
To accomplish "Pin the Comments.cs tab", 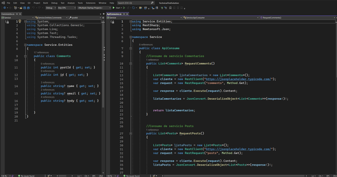I will (x=17, y=14).
